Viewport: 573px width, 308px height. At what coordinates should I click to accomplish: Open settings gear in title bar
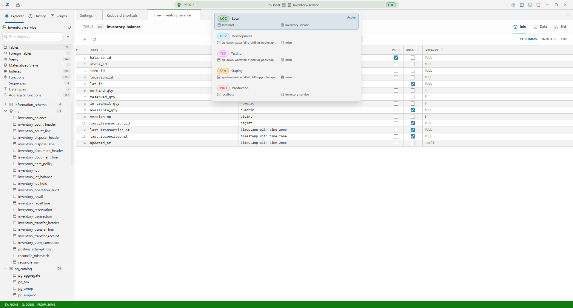pos(513,5)
